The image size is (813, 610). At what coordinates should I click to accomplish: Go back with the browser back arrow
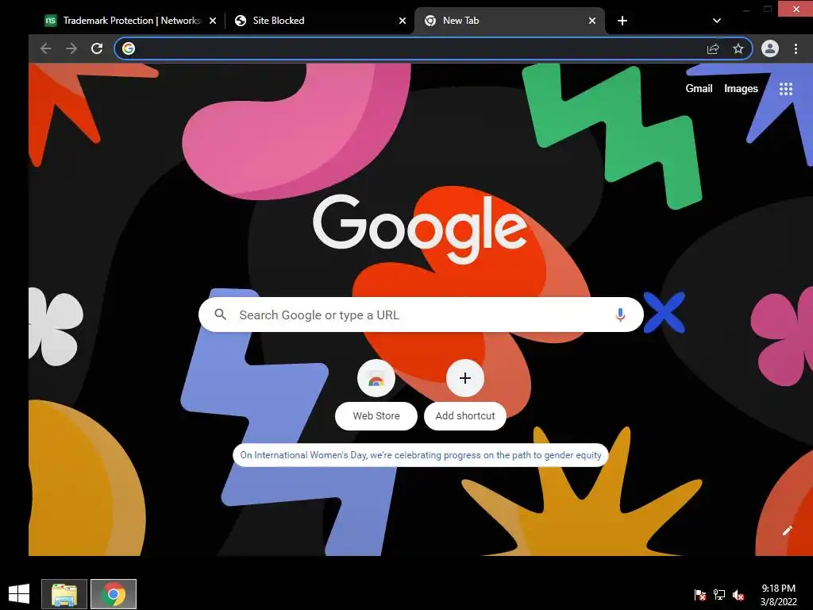click(45, 48)
